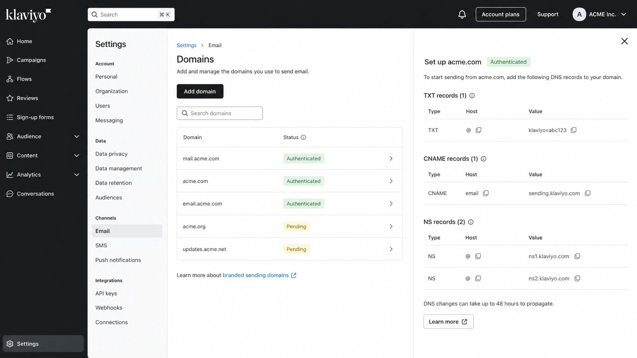637x358 pixels.
Task: Open mail.acme.com row chevron
Action: pos(391,159)
